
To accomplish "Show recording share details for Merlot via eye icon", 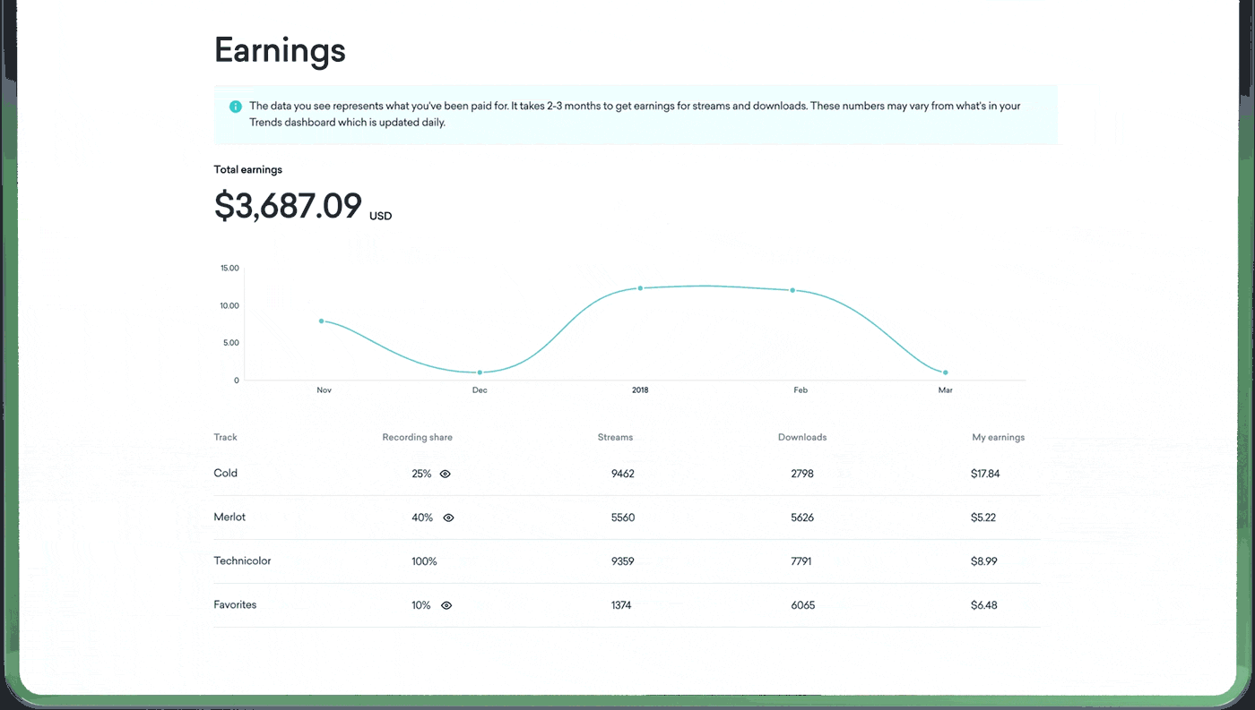I will point(448,518).
